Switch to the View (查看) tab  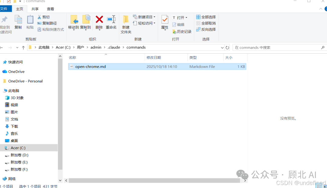pos(50,9)
